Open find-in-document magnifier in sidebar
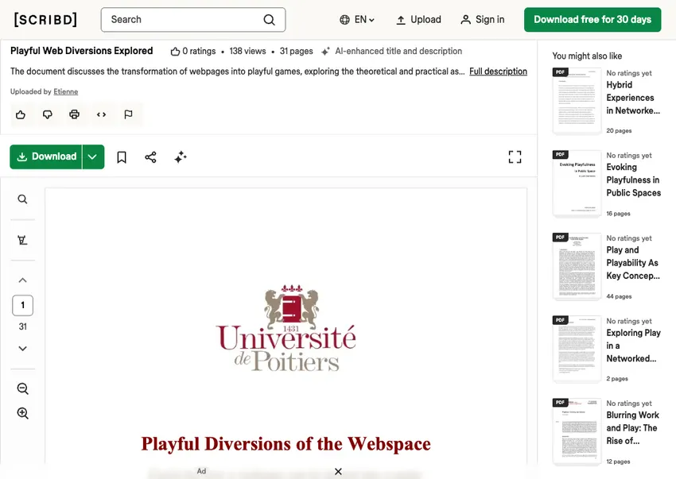Viewport: 676px width, 479px height. (22, 199)
